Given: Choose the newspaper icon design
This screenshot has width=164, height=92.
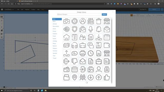Looking at the screenshot, I should click(x=107, y=61).
